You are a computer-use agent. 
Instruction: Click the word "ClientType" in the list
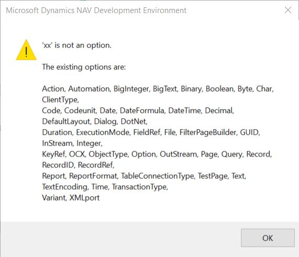[x=60, y=99]
